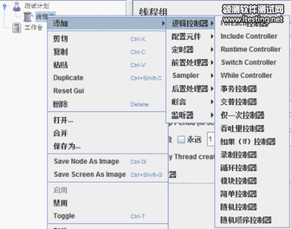Add the 吞吐量控制器 throughput controller
The height and width of the screenshot is (229, 291).
[252, 129]
